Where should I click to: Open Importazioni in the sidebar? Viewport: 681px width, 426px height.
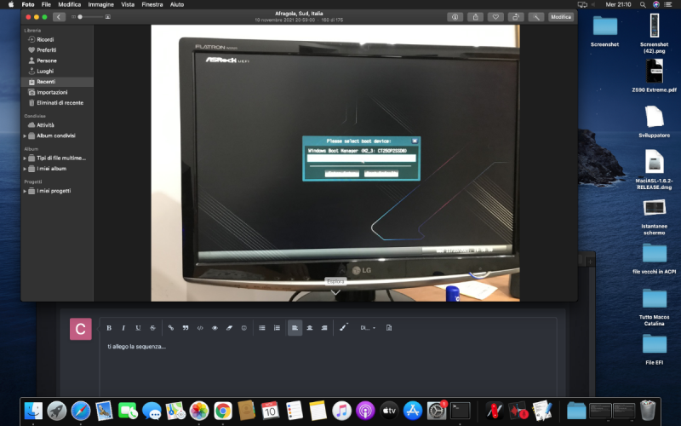tap(52, 92)
